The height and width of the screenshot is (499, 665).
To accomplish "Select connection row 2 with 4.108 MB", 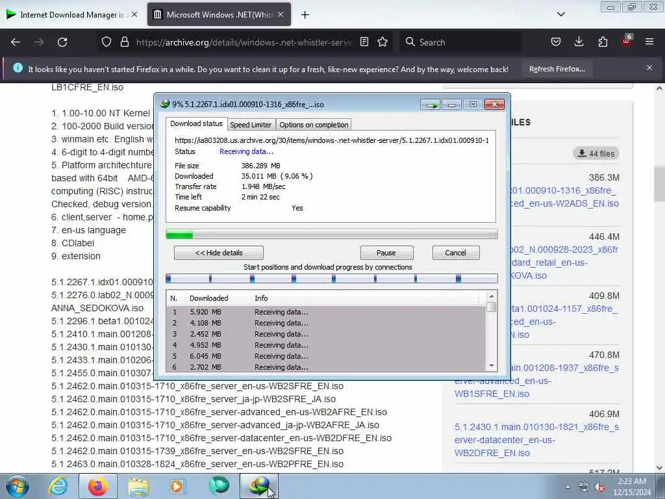I will point(326,323).
